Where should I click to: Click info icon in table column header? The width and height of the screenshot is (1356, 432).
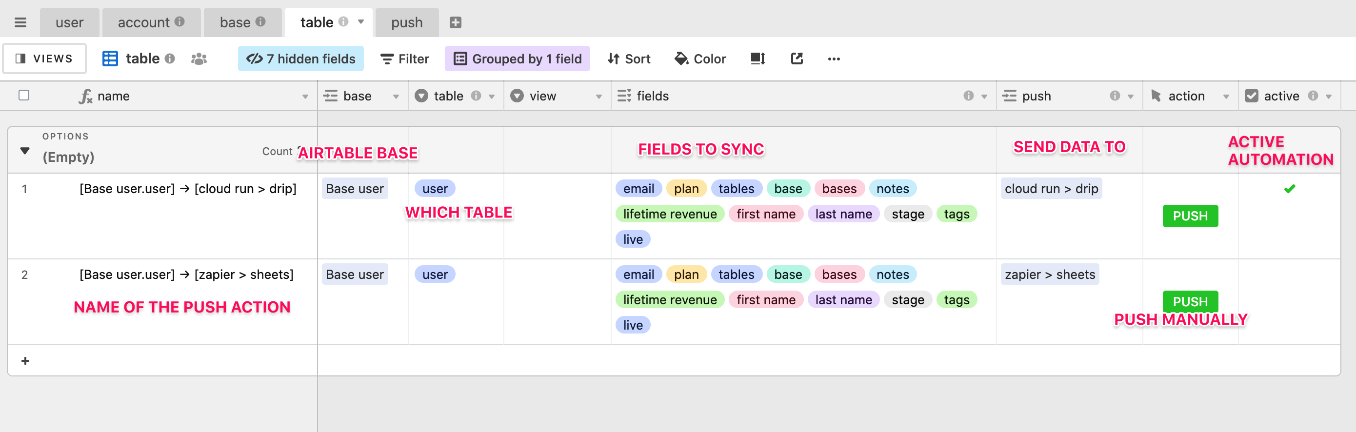click(476, 96)
